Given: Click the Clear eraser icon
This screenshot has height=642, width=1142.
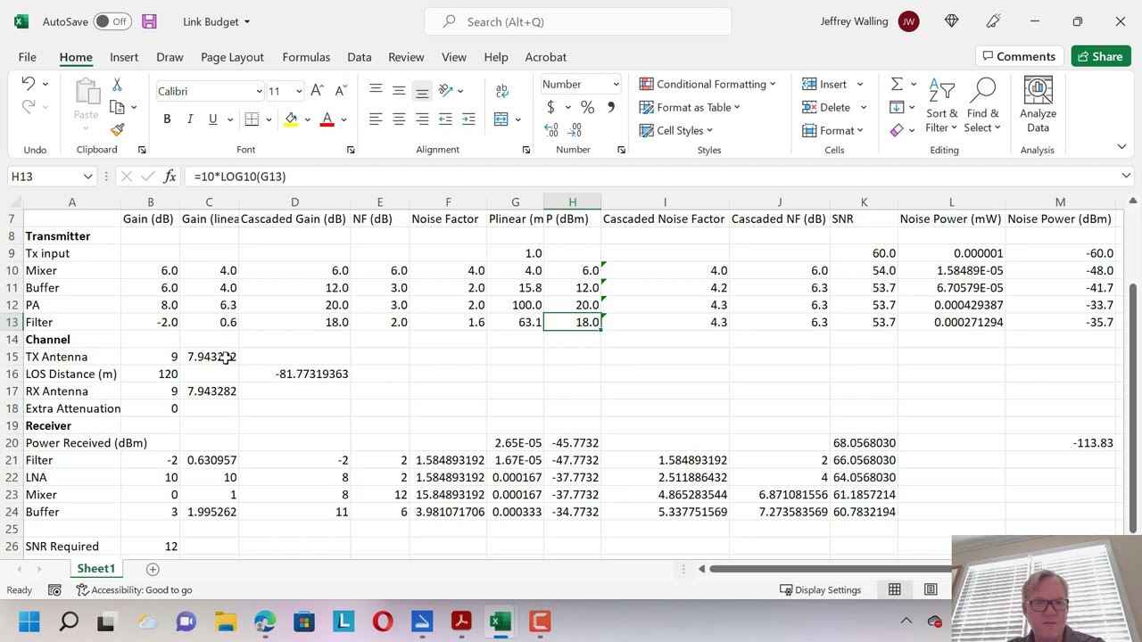Looking at the screenshot, I should point(897,130).
